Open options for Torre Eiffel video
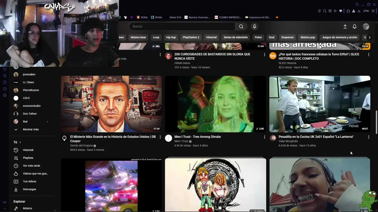 click(369, 55)
